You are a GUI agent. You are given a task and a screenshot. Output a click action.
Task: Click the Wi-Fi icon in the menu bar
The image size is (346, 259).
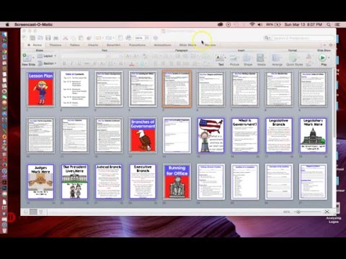tap(252, 24)
